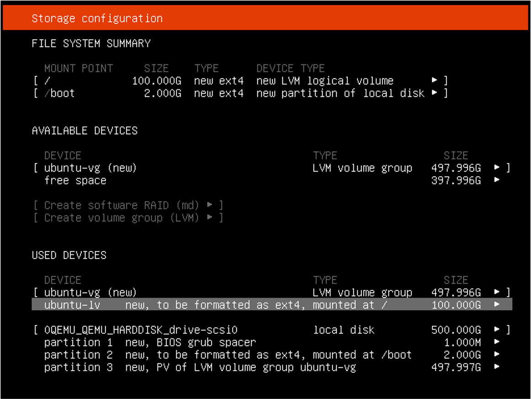531x399 pixels.
Task: Select the / root entry in File System Summary
Action: (48, 81)
